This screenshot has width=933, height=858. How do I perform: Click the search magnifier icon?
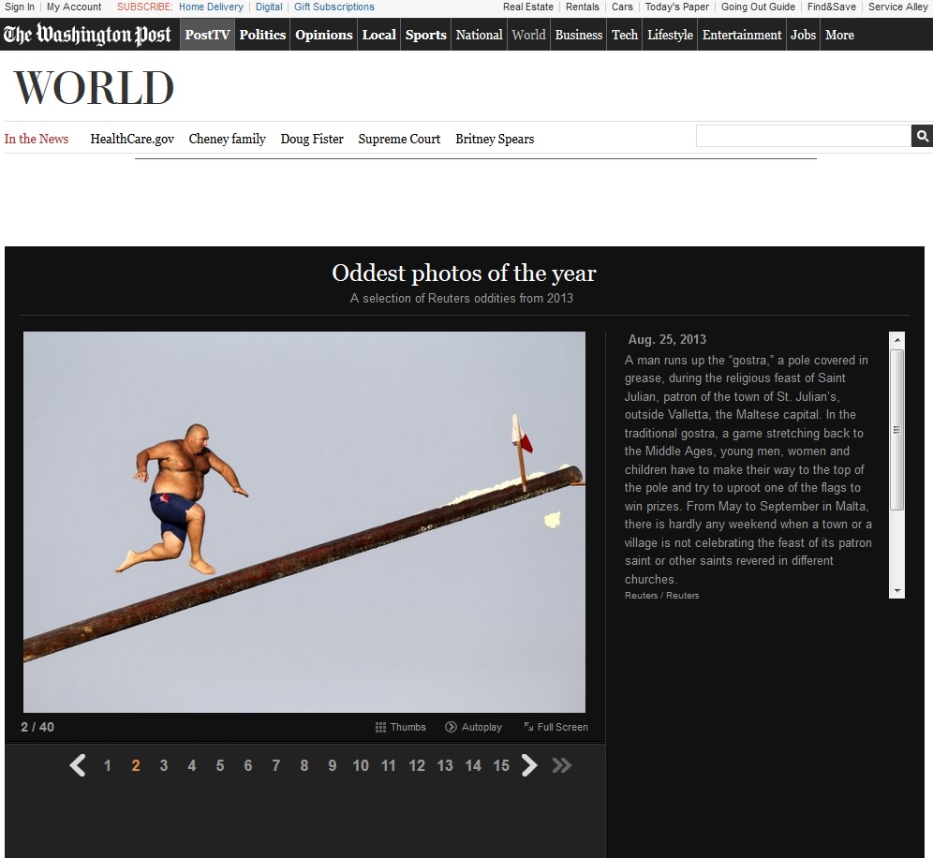[x=922, y=137]
